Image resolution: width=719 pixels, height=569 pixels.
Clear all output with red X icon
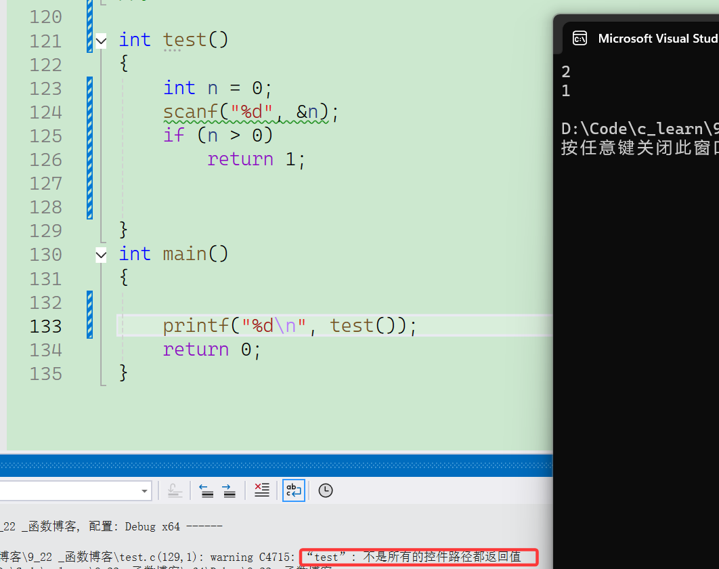pyautogui.click(x=262, y=490)
